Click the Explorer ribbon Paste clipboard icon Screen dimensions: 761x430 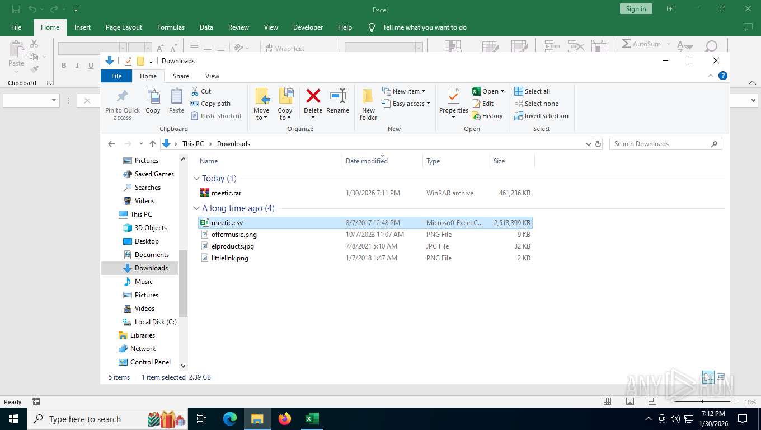(176, 96)
